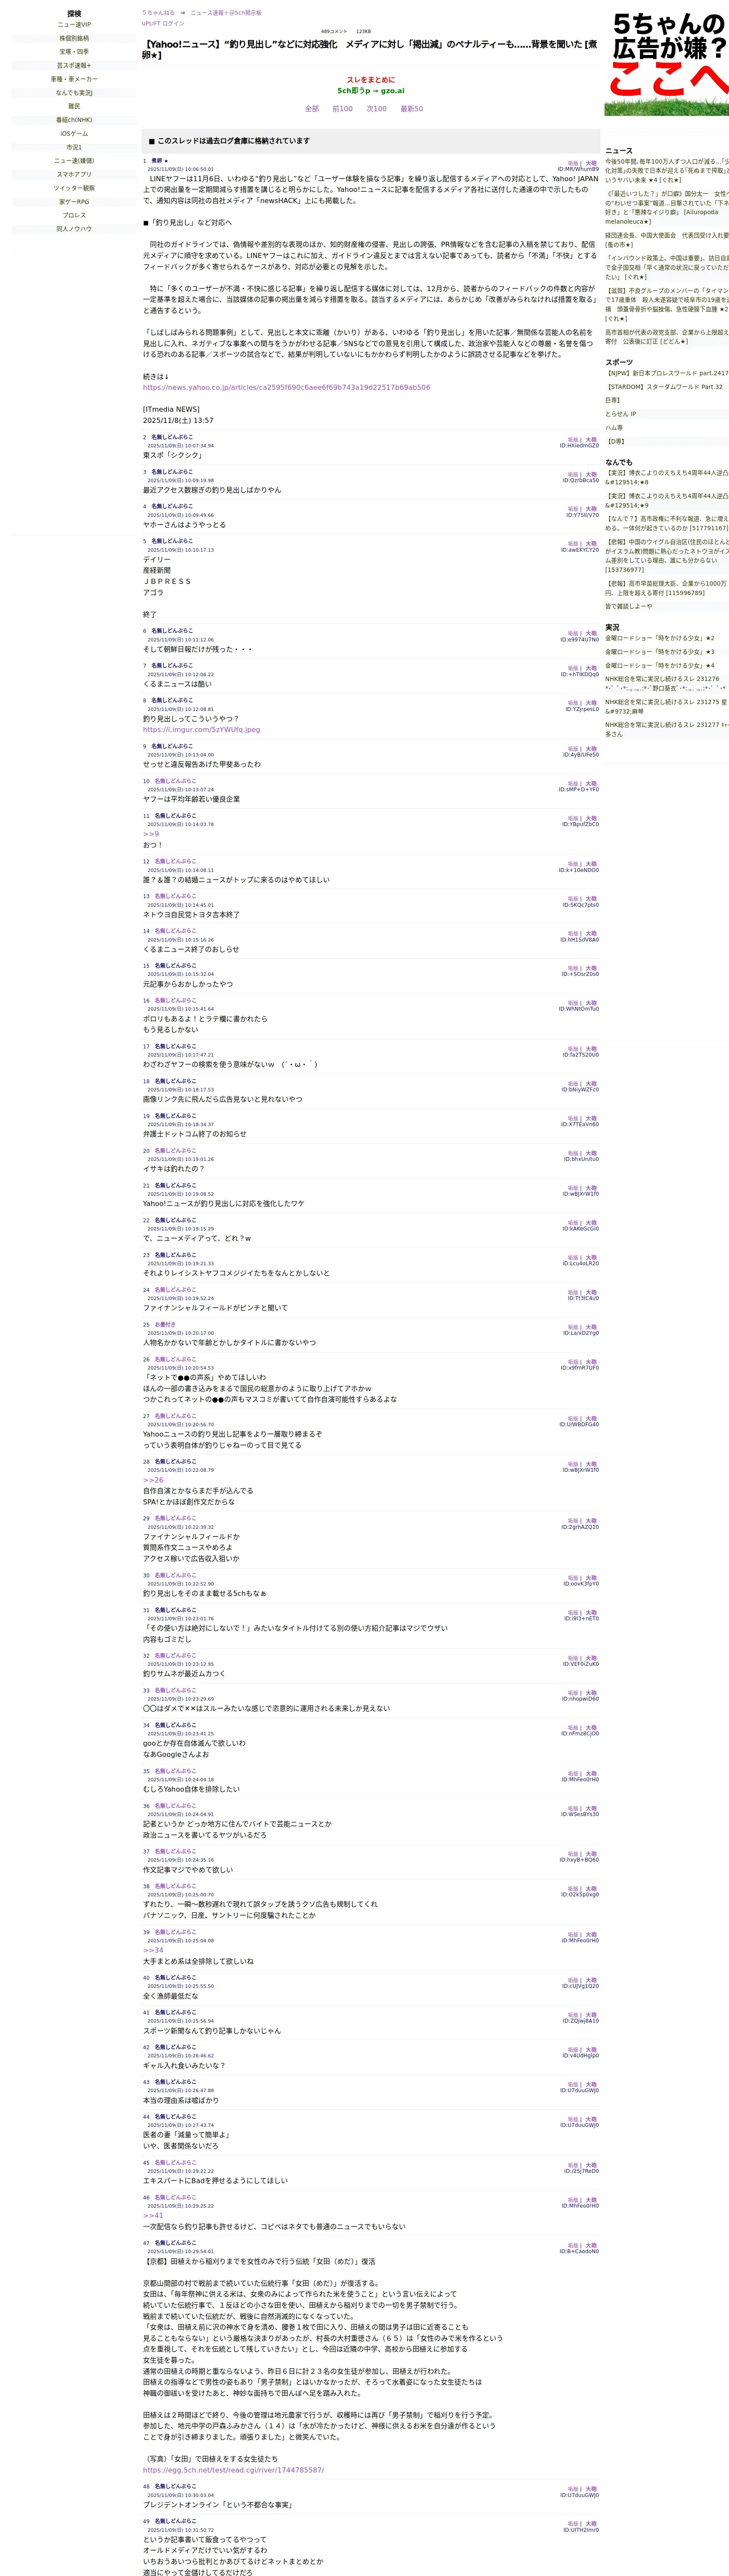Open iOSゲーム board in sidebar
Screen dimensions: 729x2576
(74, 134)
